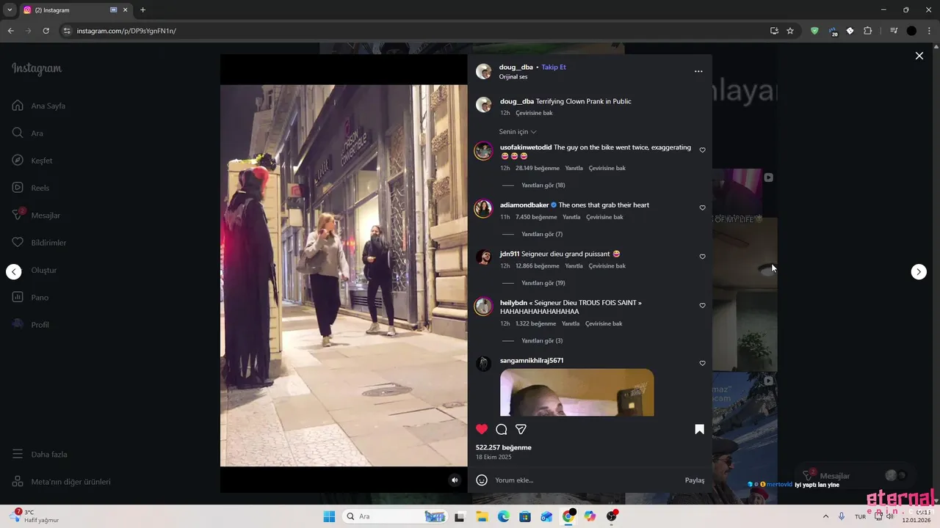The width and height of the screenshot is (940, 528).
Task: Open Chrome extensions puzzle icon
Action: click(867, 31)
